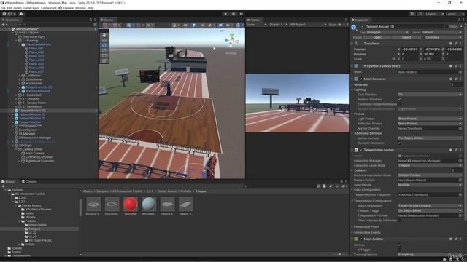Open Transform component context menu

[460, 44]
